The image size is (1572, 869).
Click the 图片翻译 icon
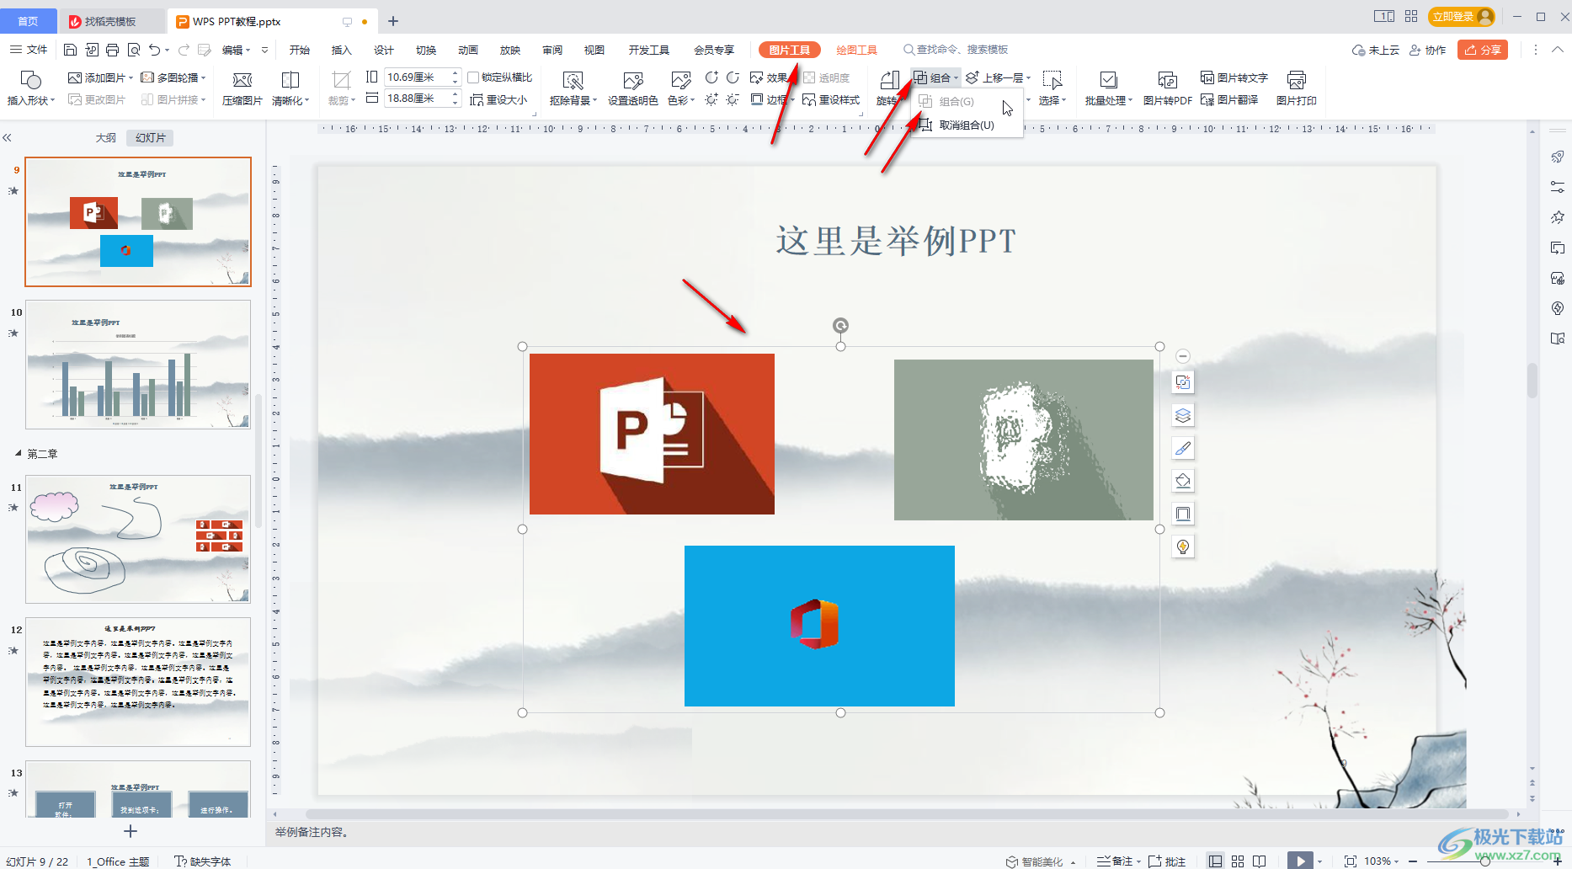click(1207, 99)
